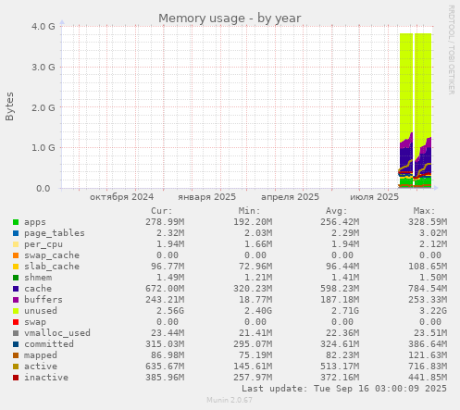This screenshot has height=410, width=460.
Task: Click the 'mapped' legend label
Action: (41, 355)
